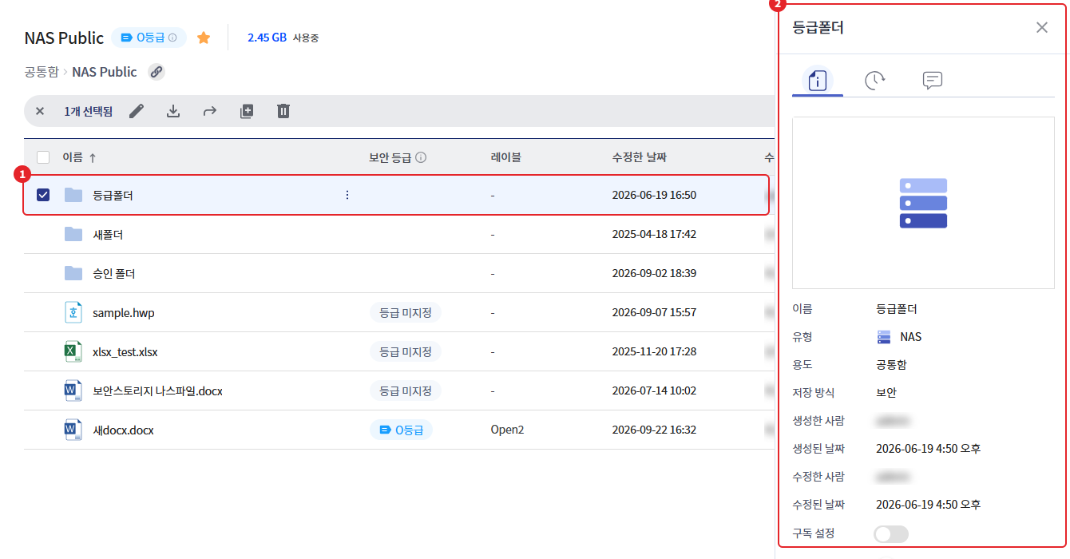This screenshot has height=559, width=1070.
Task: Click the Open2 label of 새docx.docx
Action: click(507, 430)
